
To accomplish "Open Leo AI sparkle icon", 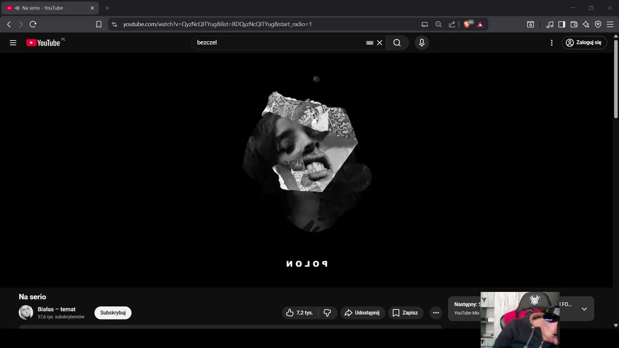I will [x=586, y=24].
